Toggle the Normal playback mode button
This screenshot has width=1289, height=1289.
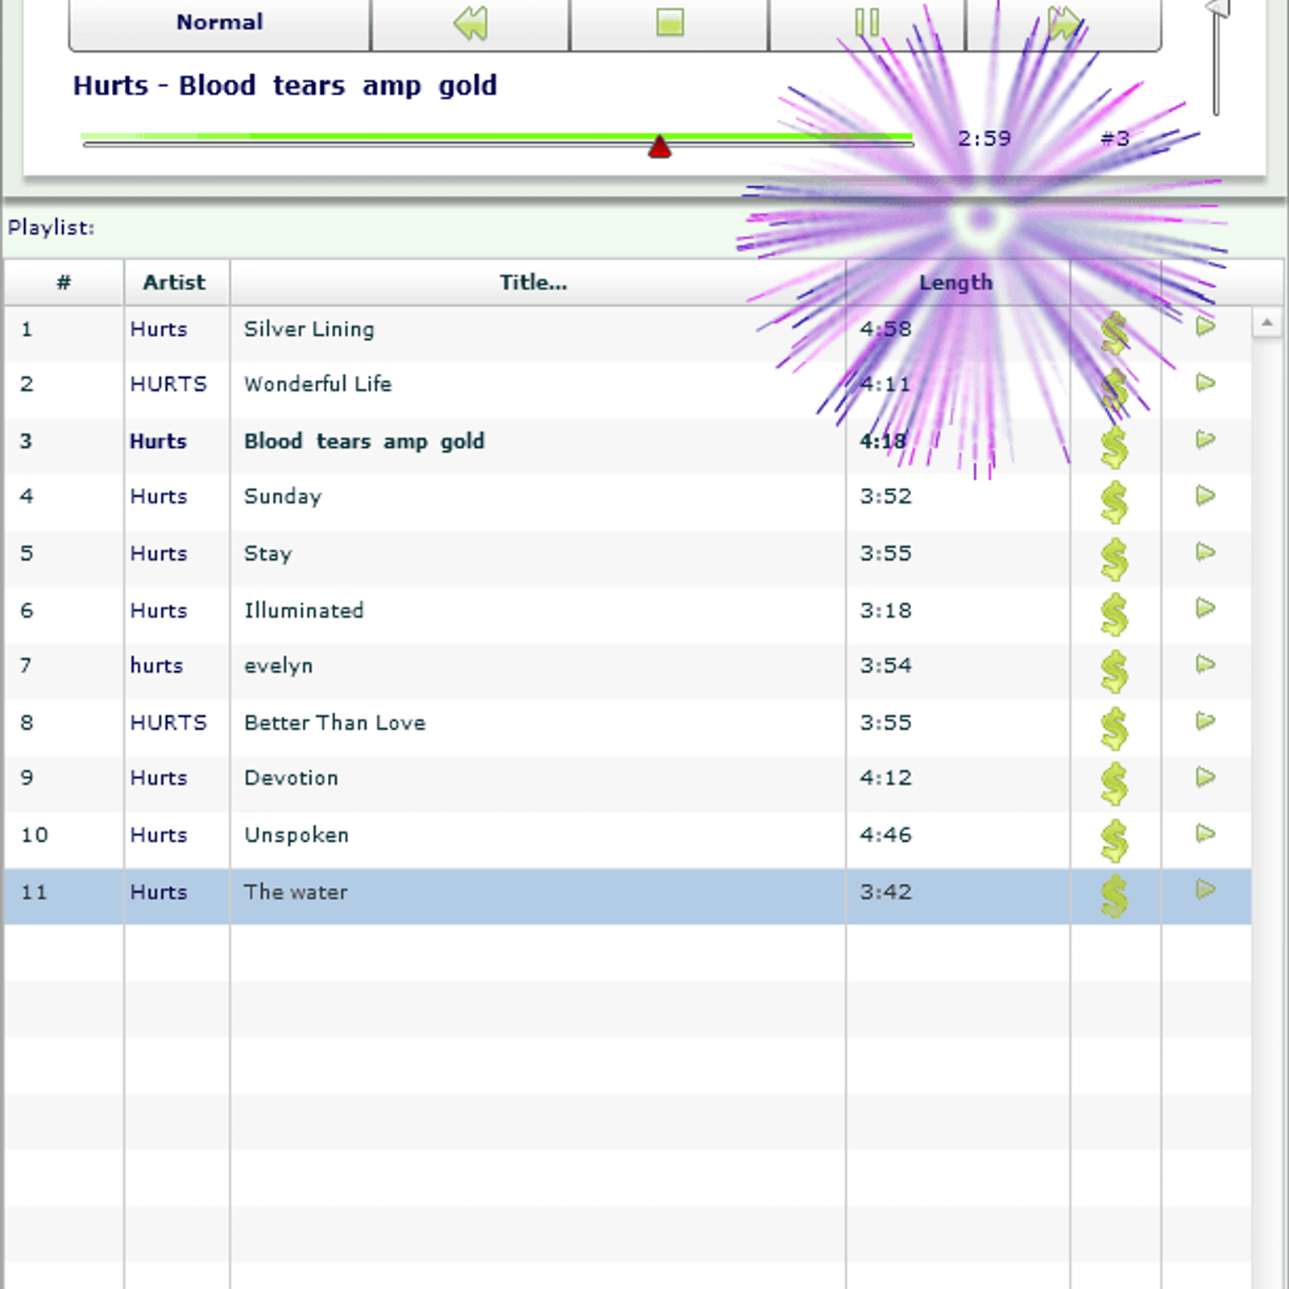[x=219, y=23]
